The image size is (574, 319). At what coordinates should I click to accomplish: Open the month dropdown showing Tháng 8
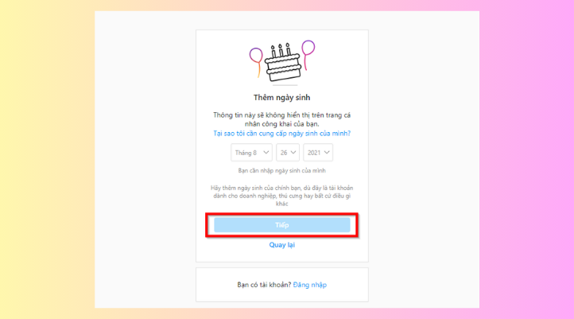(x=251, y=152)
